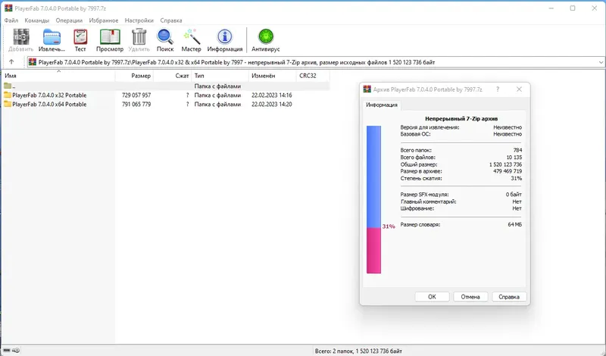Image resolution: width=606 pixels, height=356 pixels.
Task: Click the date '22.02.2023 14:16'
Action: (272, 95)
